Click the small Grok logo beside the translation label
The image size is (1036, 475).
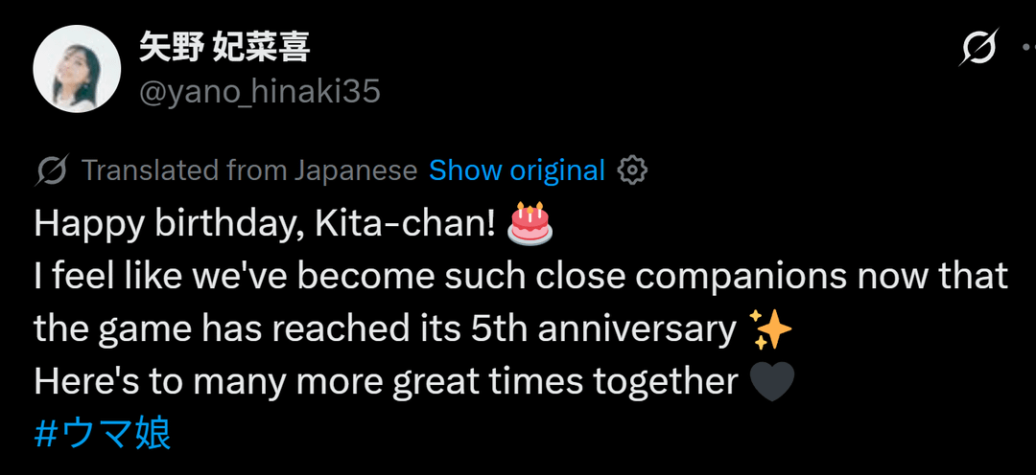(52, 170)
